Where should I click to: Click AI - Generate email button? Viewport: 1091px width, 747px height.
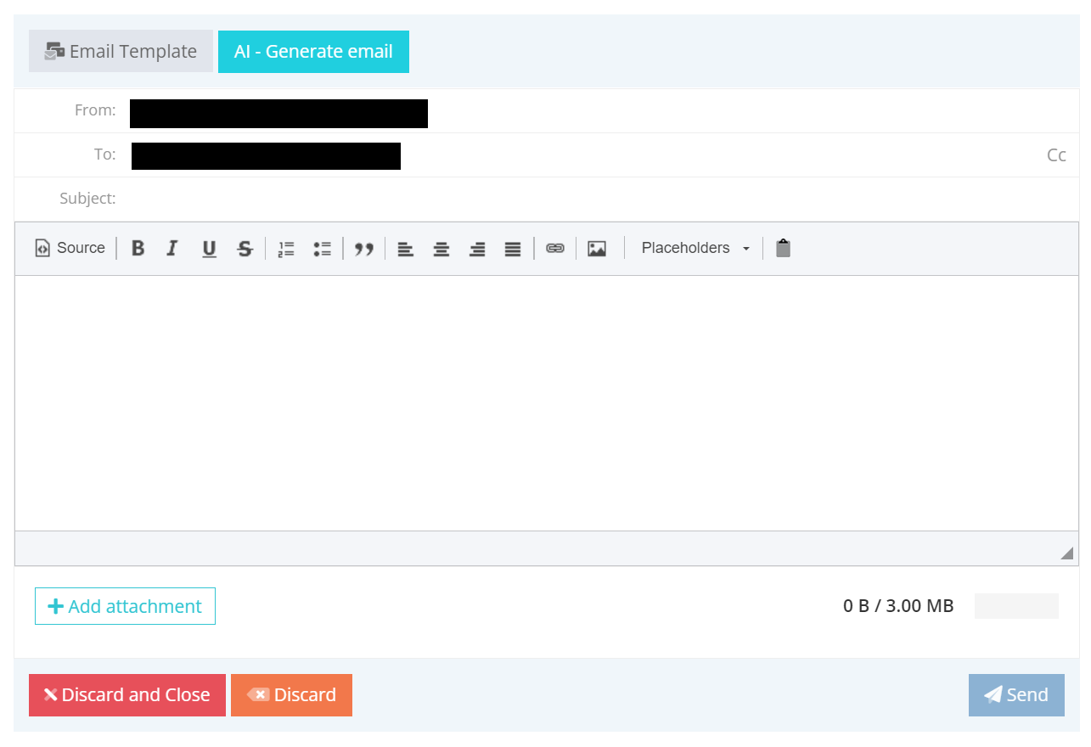(x=313, y=52)
